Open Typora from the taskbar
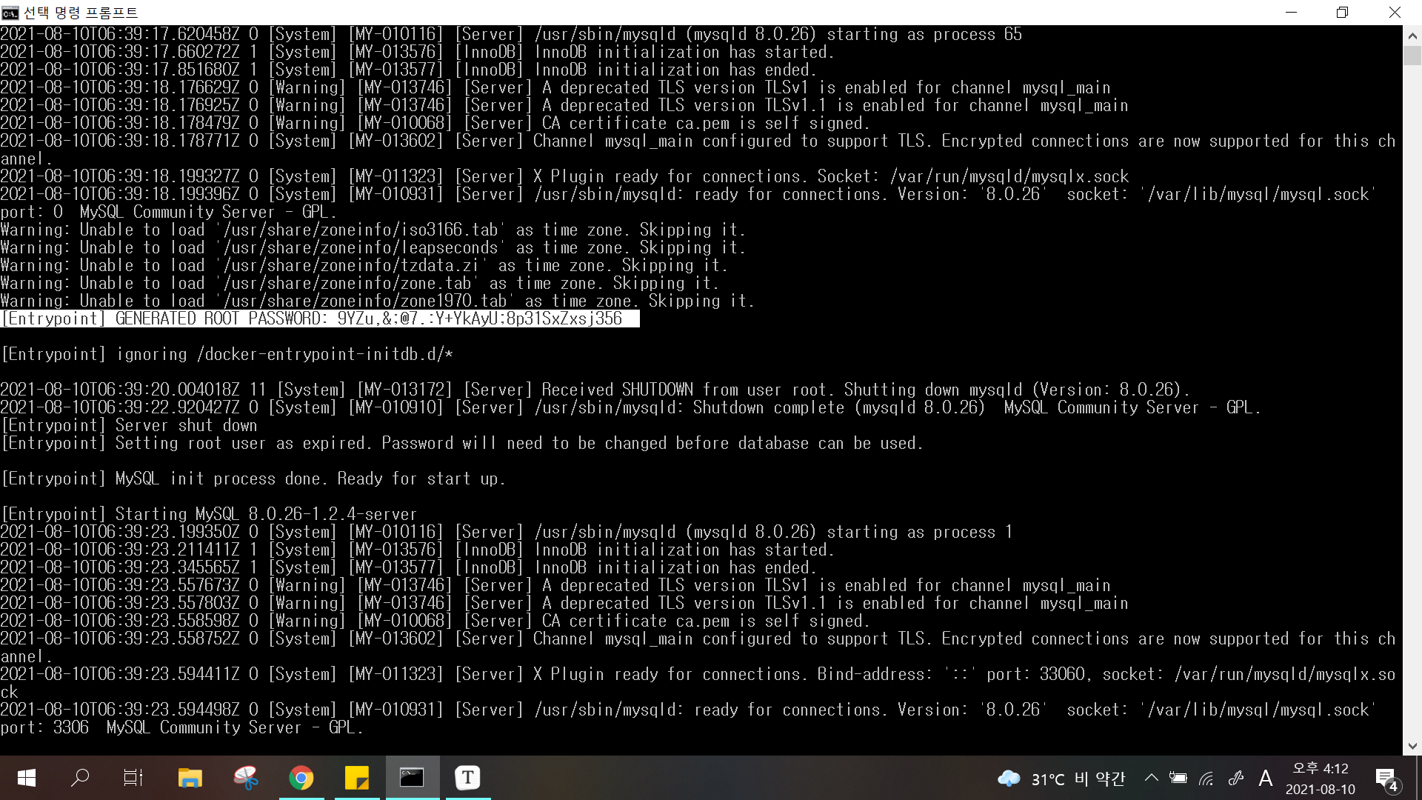Viewport: 1422px width, 800px height. 467,778
